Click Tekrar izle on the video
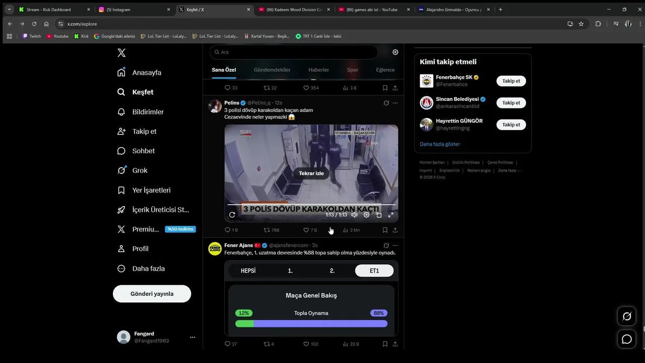645x363 pixels. coord(311,173)
